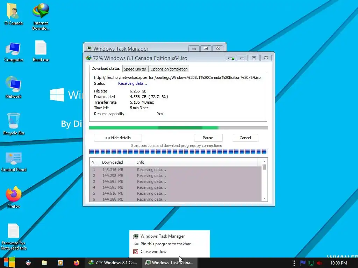Open the media player taskbar icon
358x268 pixels.
click(x=60, y=263)
